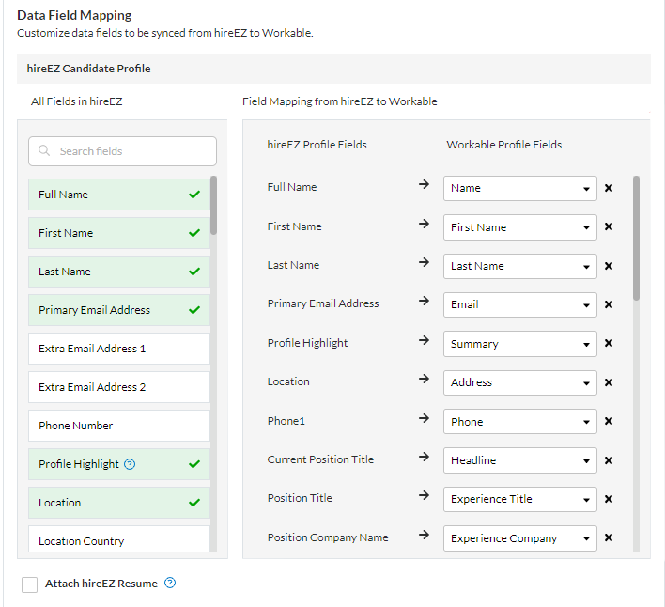Pick the Extra Email Address 2 field
Viewport: 665px width, 607px height.
tap(119, 387)
